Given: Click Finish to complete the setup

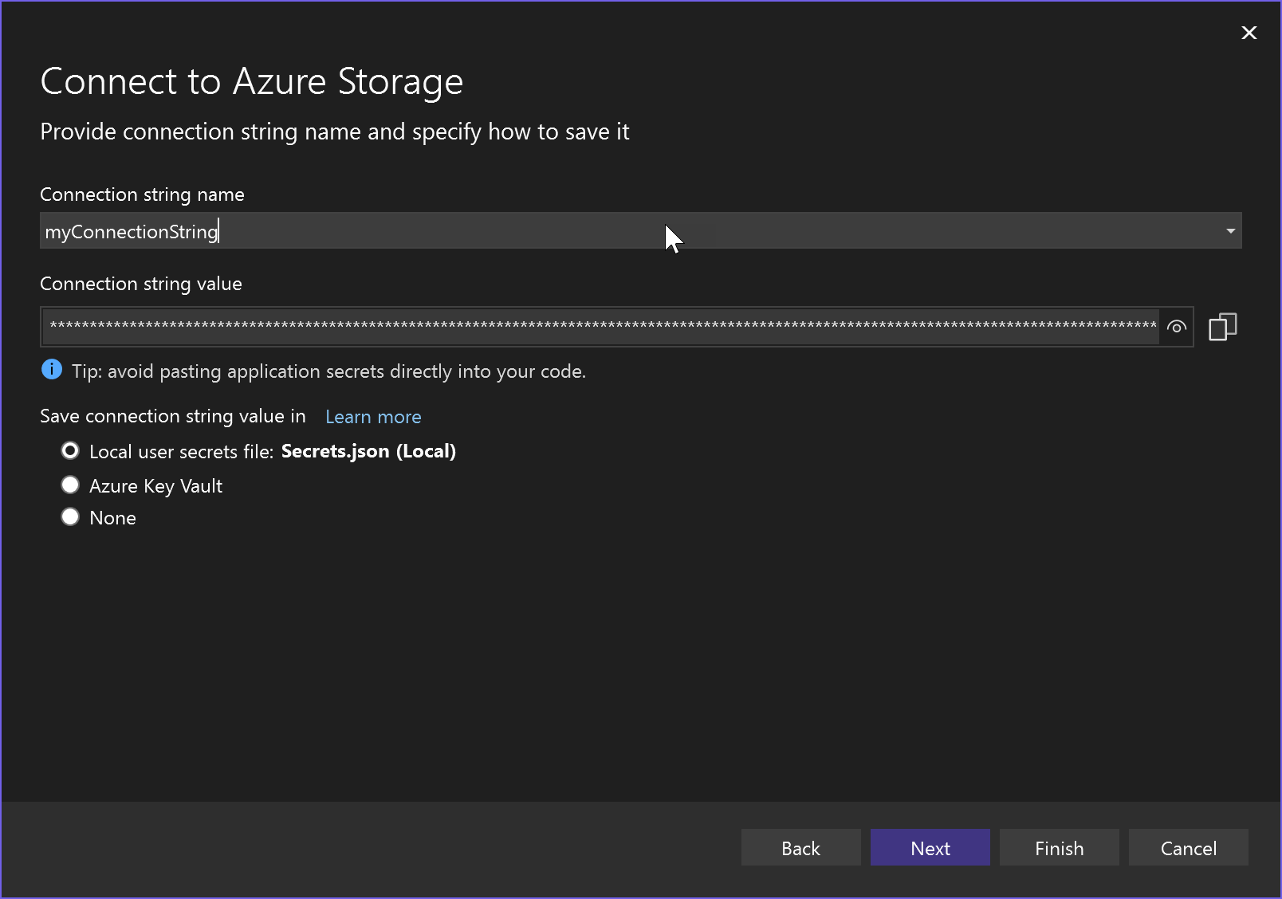Looking at the screenshot, I should point(1059,847).
